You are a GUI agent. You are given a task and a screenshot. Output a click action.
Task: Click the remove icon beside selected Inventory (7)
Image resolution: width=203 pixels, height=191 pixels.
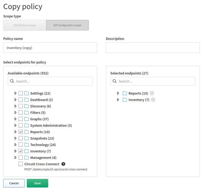click(x=153, y=100)
